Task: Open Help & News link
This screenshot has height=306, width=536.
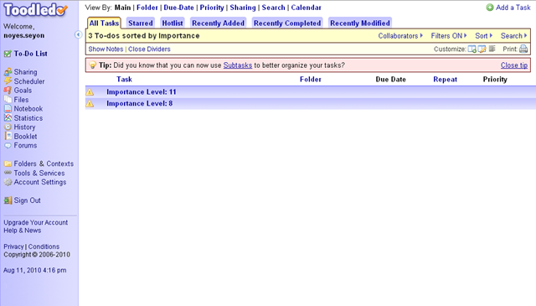Action: [23, 231]
